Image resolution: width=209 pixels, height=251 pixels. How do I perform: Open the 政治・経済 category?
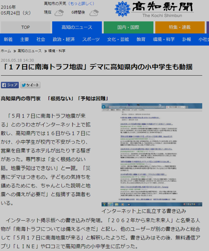click(64, 39)
